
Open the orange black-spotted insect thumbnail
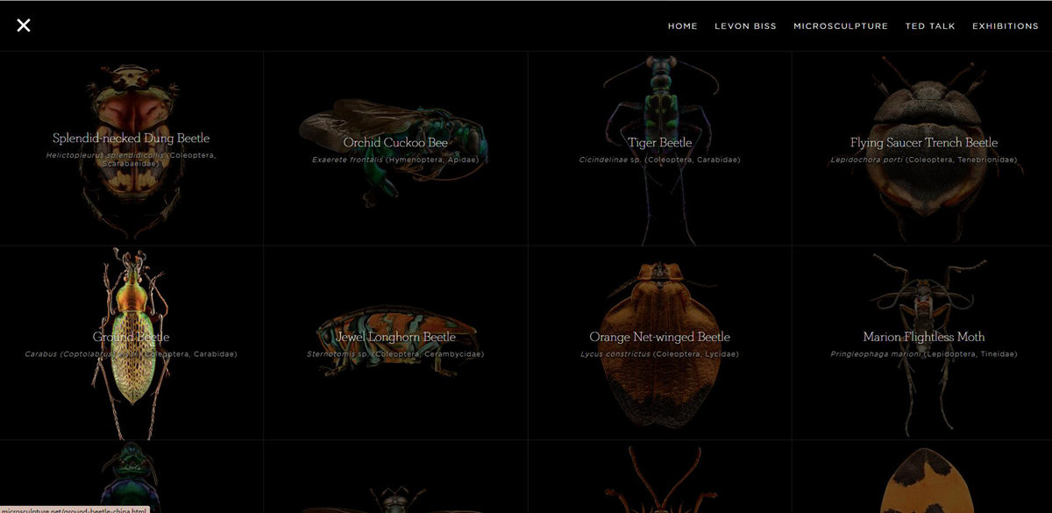[922, 476]
